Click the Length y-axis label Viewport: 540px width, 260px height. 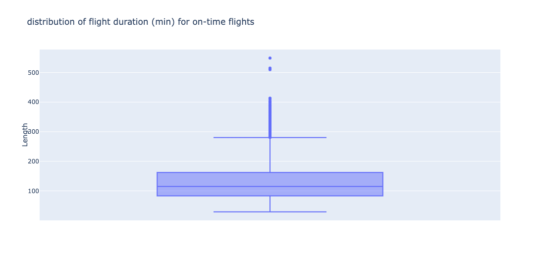[25, 135]
